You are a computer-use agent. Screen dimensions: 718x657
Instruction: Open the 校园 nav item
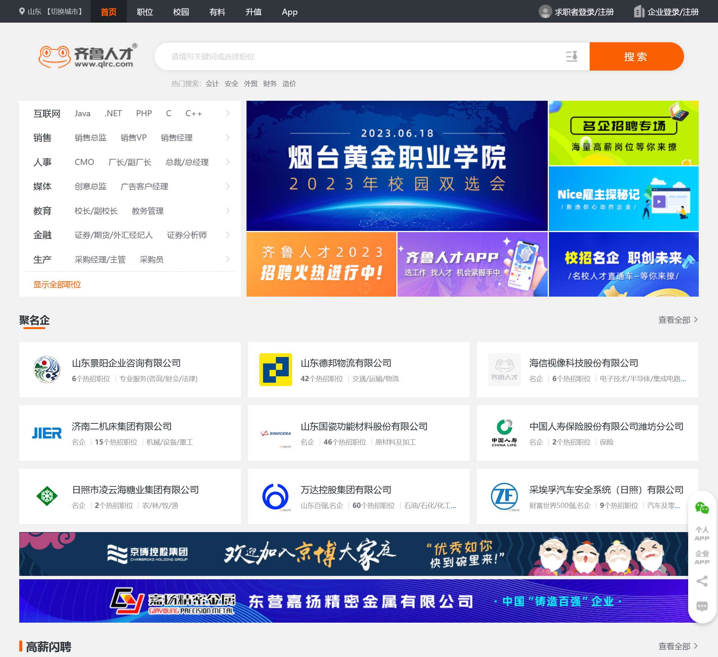181,12
